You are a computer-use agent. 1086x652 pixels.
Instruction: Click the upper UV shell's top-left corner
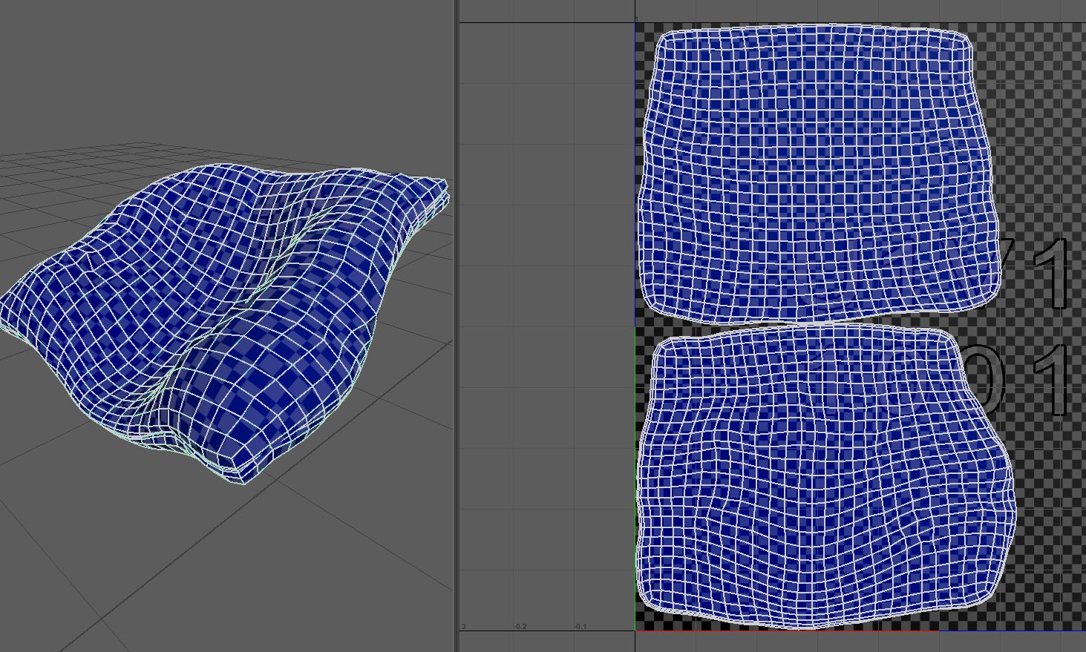[x=663, y=37]
